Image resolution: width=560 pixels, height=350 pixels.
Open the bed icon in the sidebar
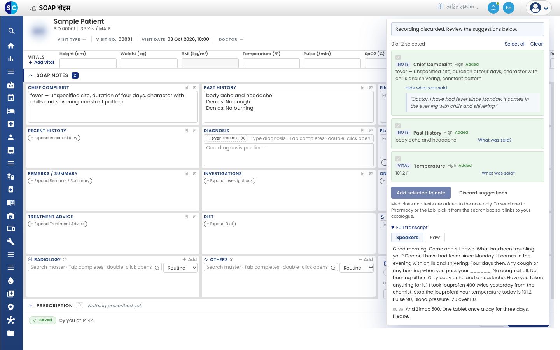pos(11,111)
